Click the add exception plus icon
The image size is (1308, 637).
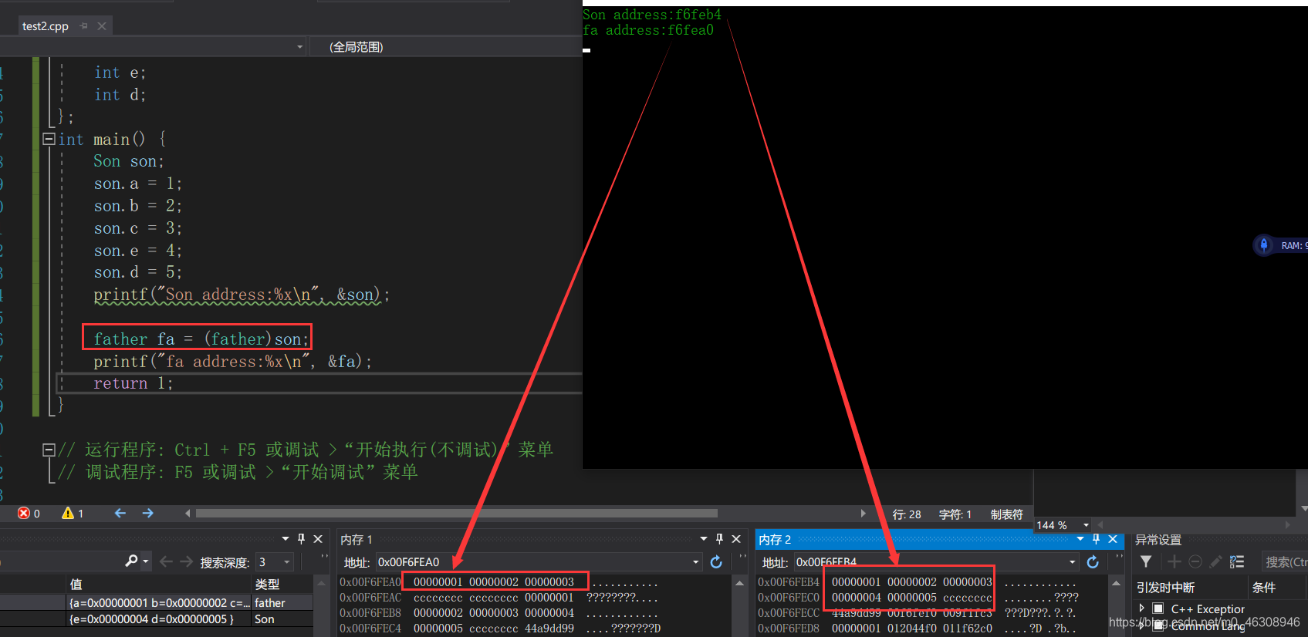[1174, 562]
